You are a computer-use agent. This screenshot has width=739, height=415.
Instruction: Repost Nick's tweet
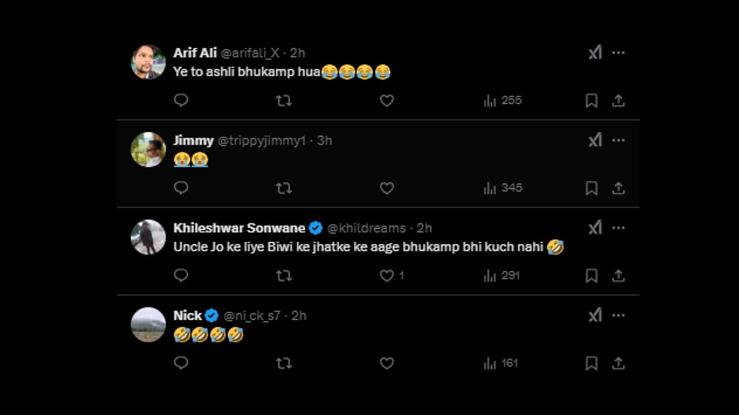tap(284, 363)
